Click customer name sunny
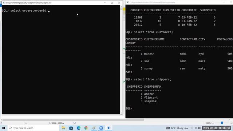The height and width of the screenshot is (131, 233). (148, 68)
